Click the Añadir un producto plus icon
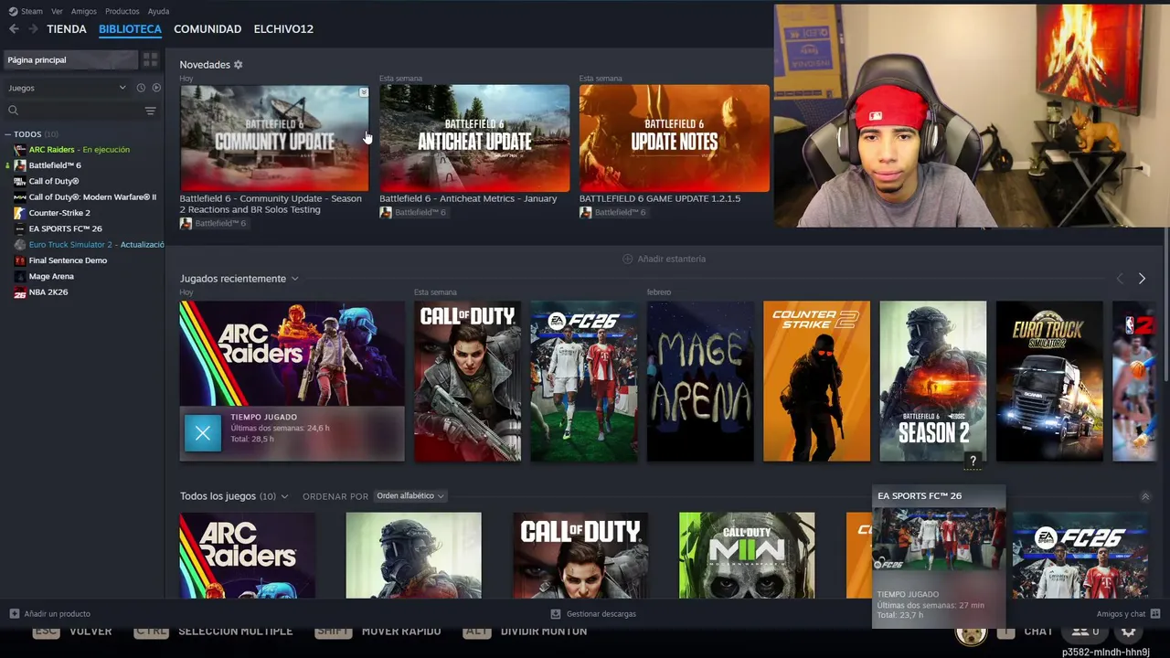 pos(14,614)
